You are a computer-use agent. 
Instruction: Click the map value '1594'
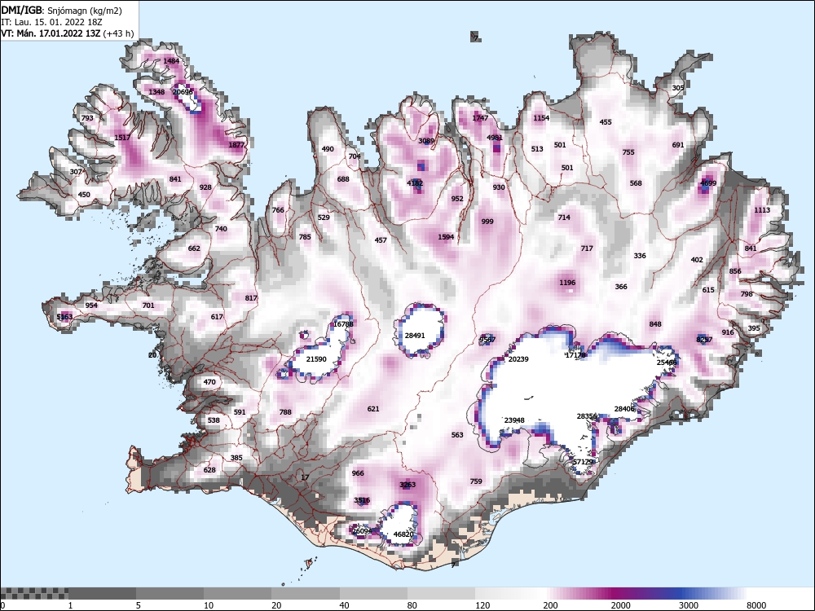(x=446, y=237)
